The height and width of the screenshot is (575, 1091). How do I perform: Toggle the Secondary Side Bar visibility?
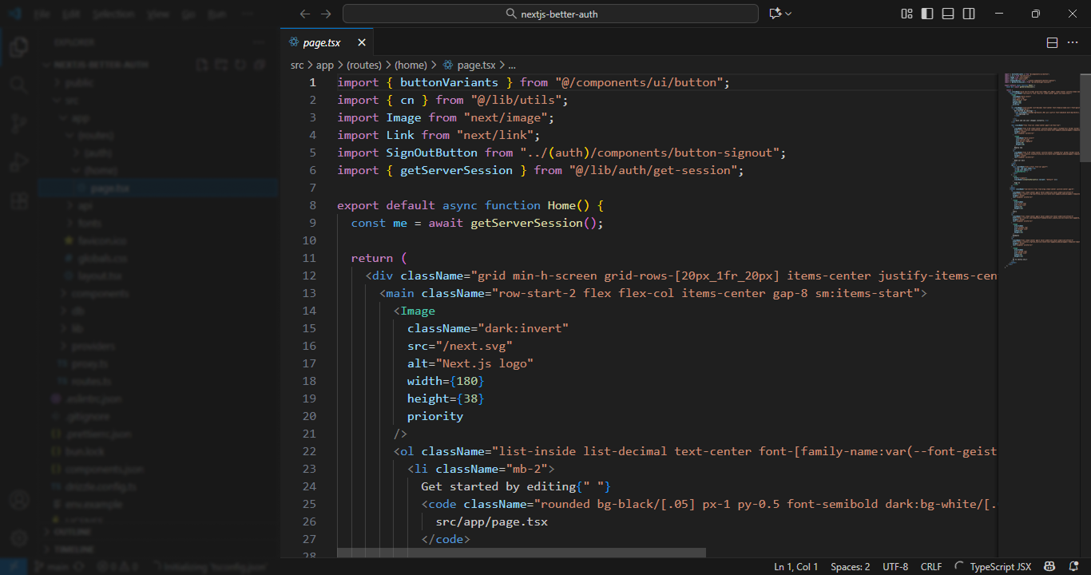click(969, 14)
